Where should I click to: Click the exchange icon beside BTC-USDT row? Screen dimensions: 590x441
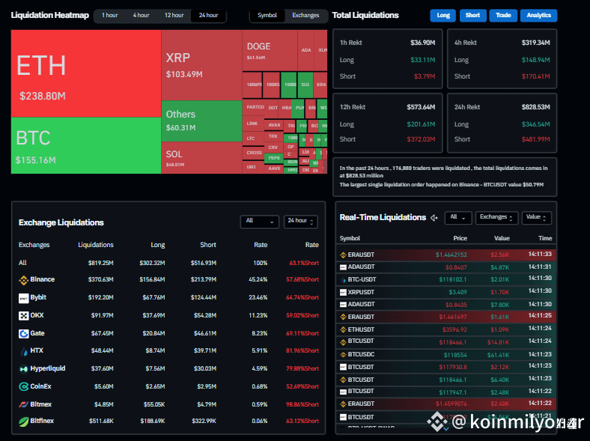click(x=343, y=279)
